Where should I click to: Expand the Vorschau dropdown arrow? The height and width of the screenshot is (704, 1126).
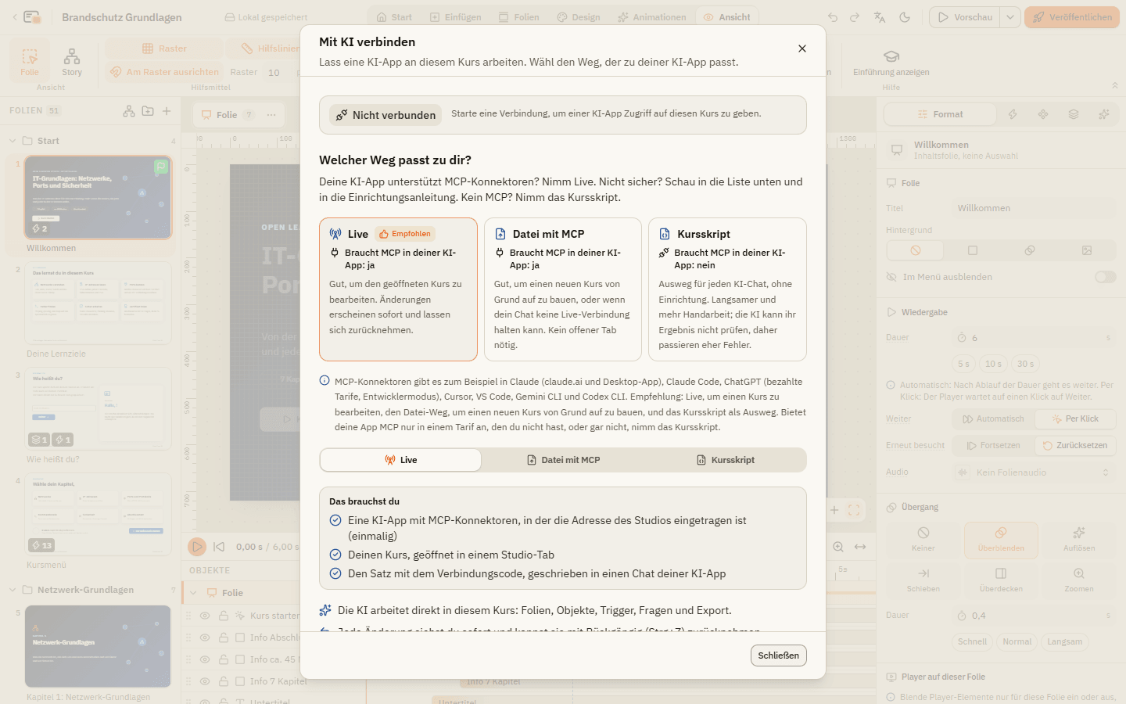[1010, 17]
